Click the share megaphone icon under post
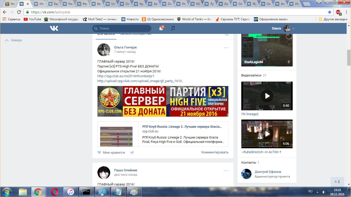This screenshot has width=351, height=197. [132, 152]
